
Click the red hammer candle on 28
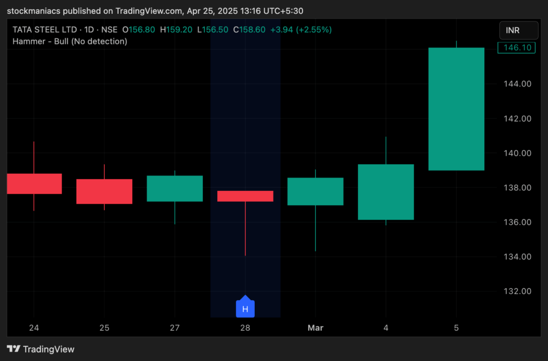(245, 196)
